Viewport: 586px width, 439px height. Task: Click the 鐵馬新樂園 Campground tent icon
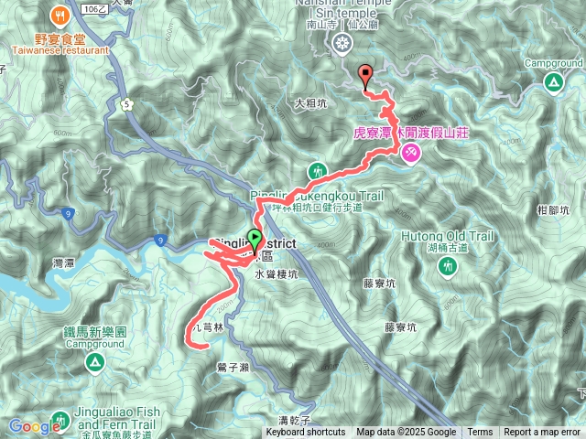[95, 363]
